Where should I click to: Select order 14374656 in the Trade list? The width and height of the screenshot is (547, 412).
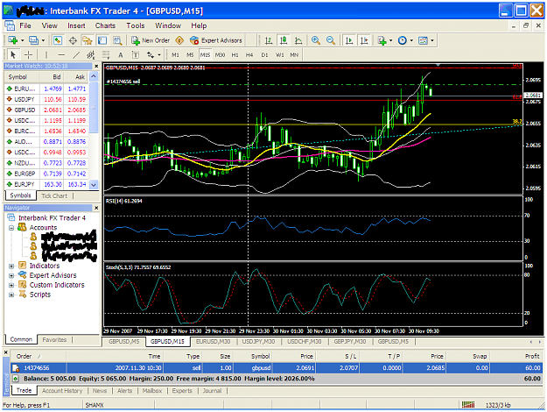tap(277, 368)
